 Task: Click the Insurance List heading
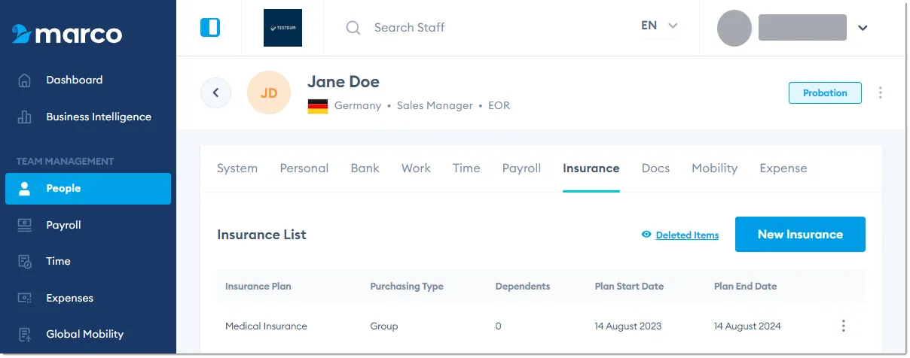(261, 235)
